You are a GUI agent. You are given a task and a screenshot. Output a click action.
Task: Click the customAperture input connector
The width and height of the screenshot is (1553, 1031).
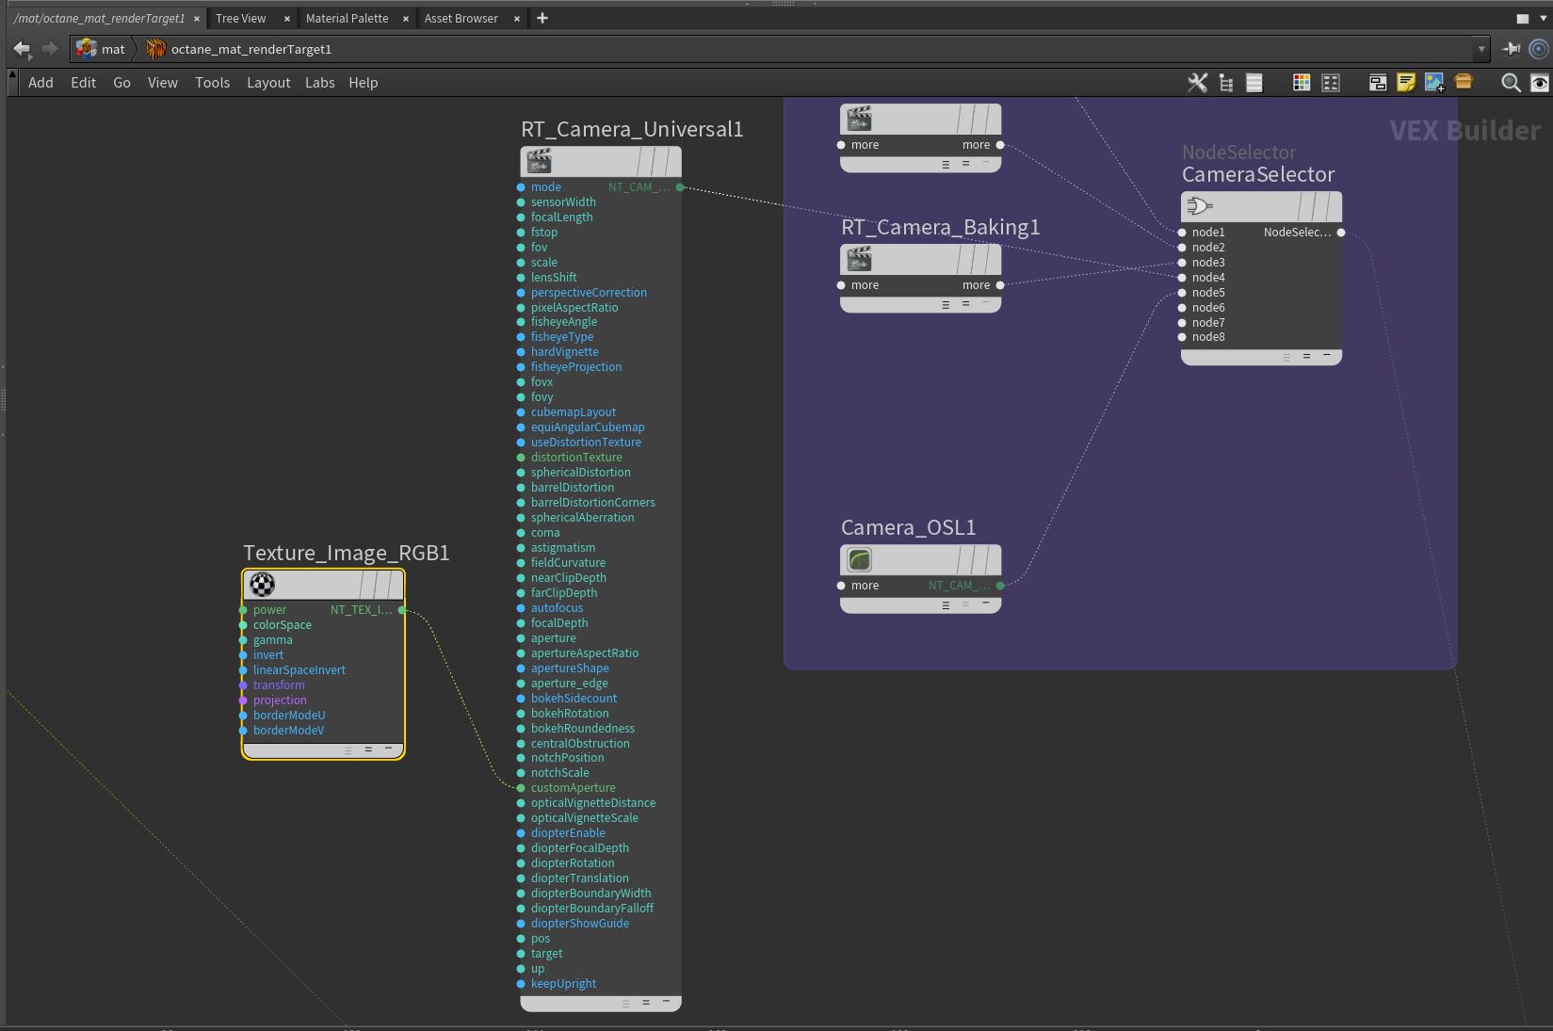[521, 788]
